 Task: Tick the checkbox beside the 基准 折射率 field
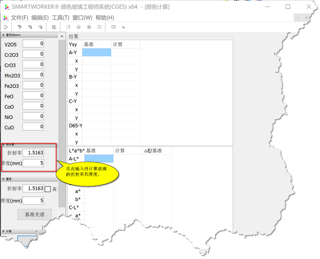pyautogui.click(x=48, y=189)
